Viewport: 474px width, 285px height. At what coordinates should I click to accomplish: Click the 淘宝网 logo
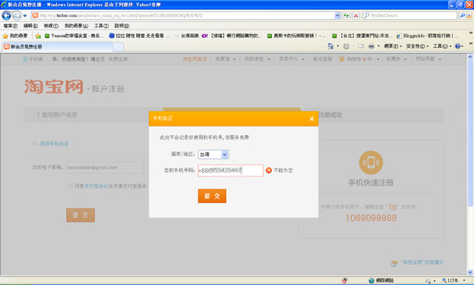point(54,87)
